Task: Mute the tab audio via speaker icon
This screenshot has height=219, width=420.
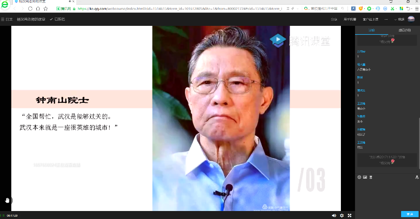Action: 70,1
